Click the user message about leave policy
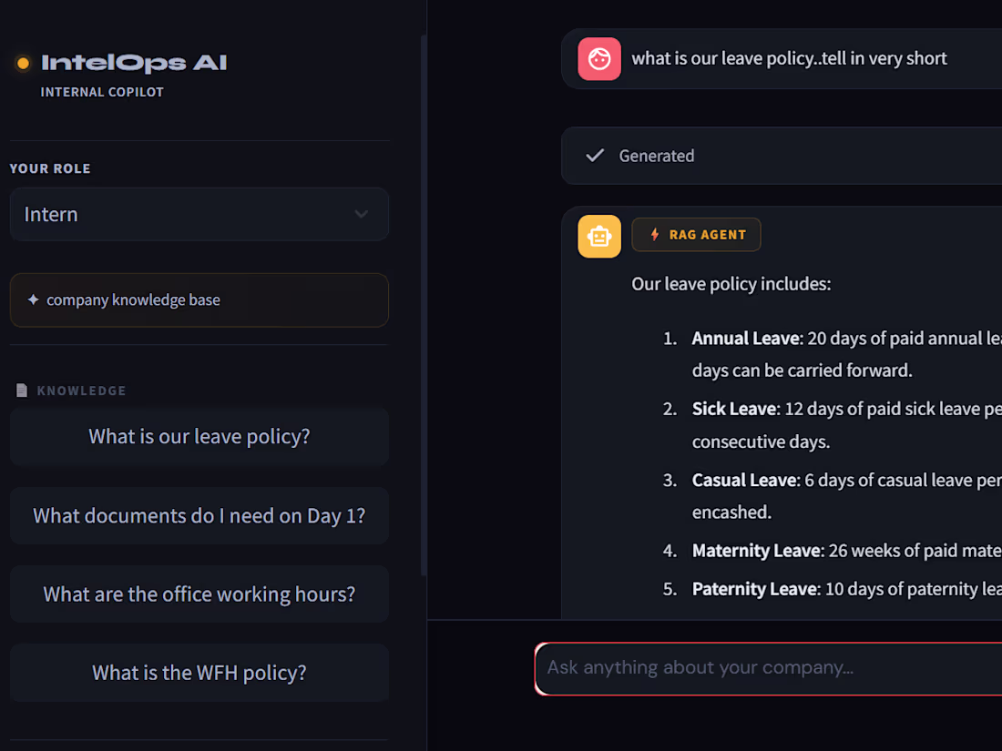Image resolution: width=1002 pixels, height=751 pixels. click(x=789, y=59)
